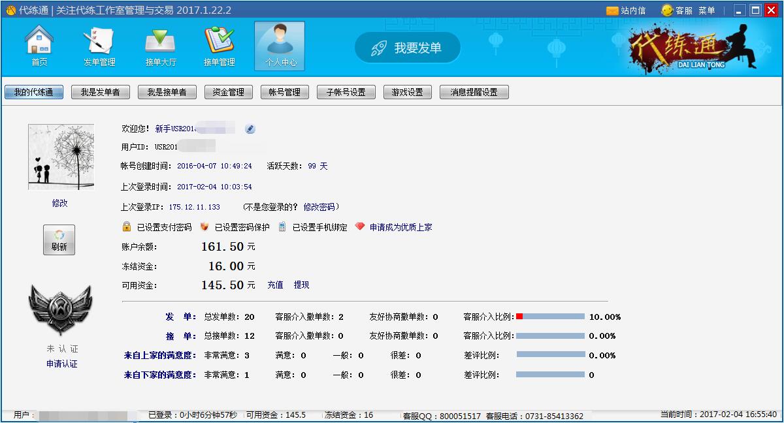Open 子帐号设置 tab

click(346, 93)
